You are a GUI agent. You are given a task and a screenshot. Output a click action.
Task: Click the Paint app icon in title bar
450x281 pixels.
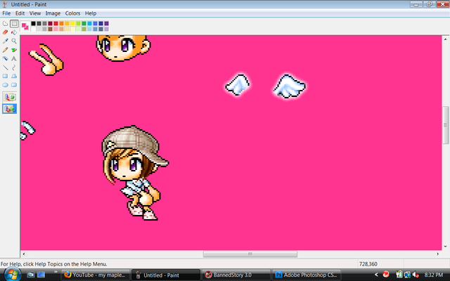click(x=5, y=4)
